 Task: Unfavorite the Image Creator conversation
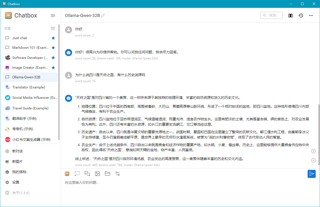coord(53,67)
